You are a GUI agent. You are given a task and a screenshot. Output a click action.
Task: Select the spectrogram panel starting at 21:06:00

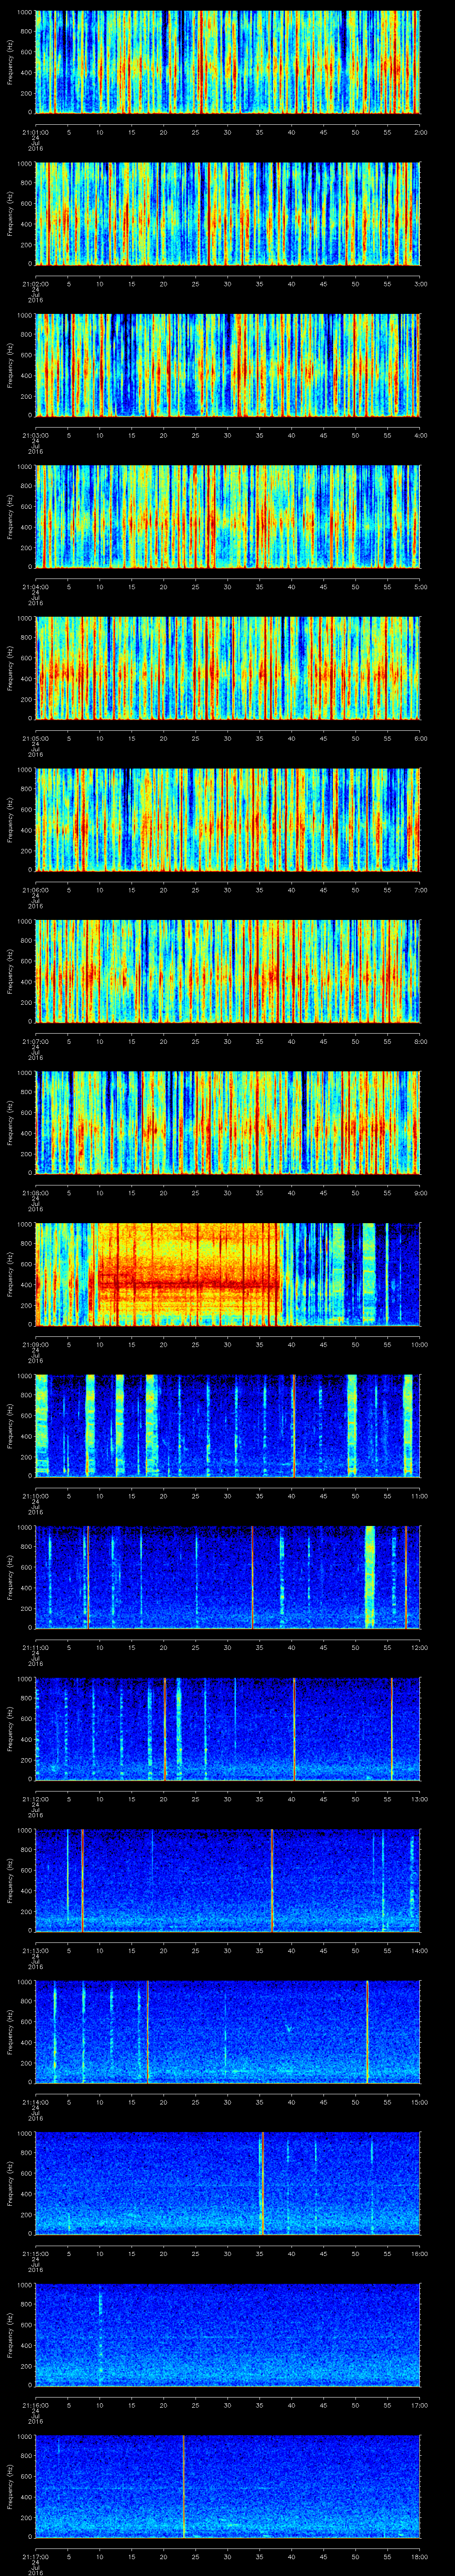[227, 819]
